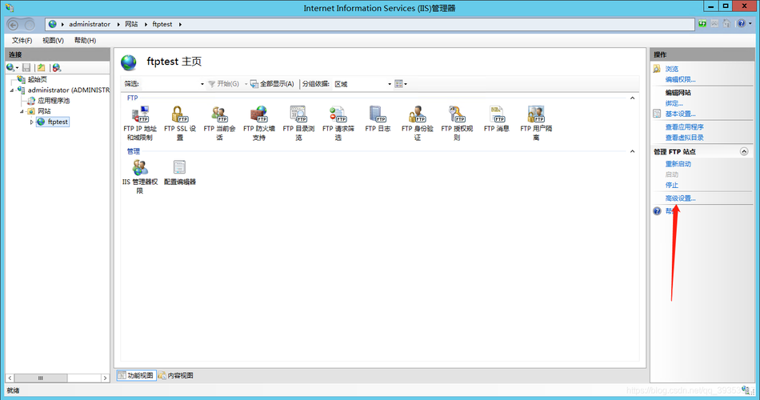
Task: Click the stop icon beside address bar
Action: [x=714, y=24]
